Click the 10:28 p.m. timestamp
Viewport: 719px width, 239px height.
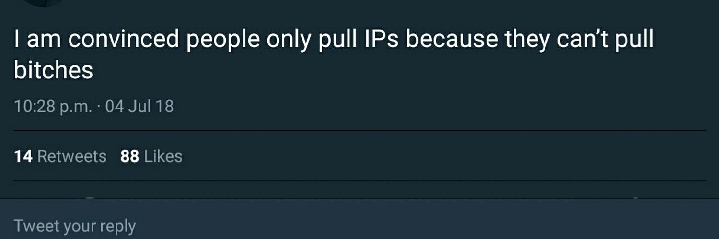click(53, 106)
